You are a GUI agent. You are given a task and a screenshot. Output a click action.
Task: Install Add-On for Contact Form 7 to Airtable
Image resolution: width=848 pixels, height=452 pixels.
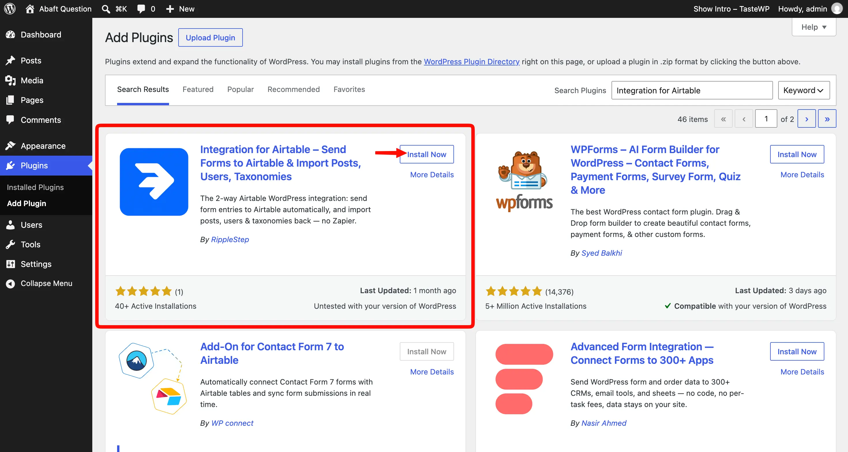coord(427,351)
